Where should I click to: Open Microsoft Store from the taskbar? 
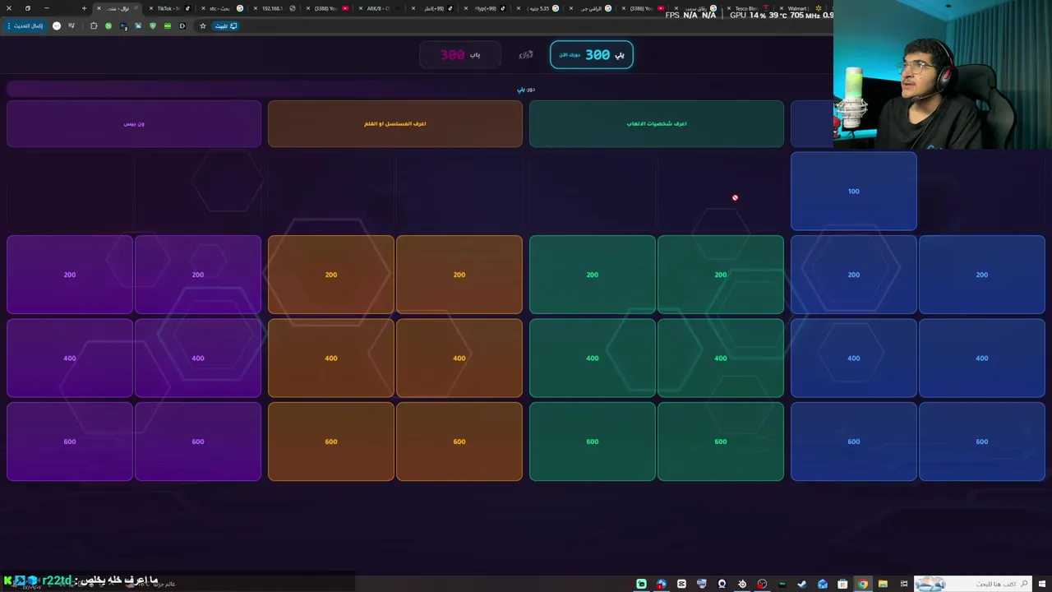click(842, 584)
